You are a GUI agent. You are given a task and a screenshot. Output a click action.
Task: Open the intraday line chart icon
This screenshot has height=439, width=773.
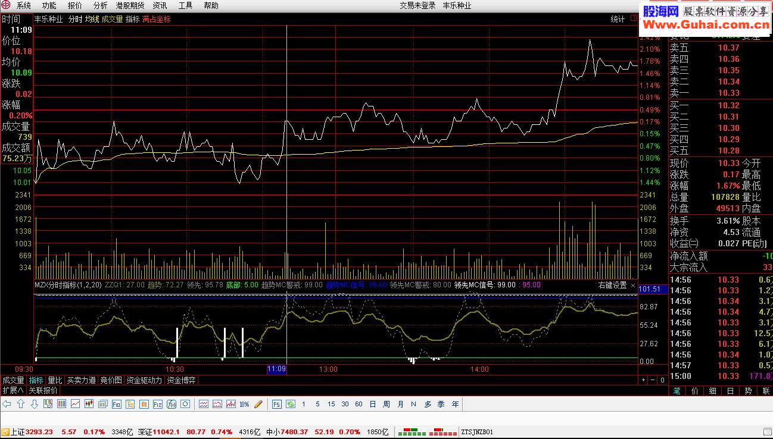pos(75,404)
